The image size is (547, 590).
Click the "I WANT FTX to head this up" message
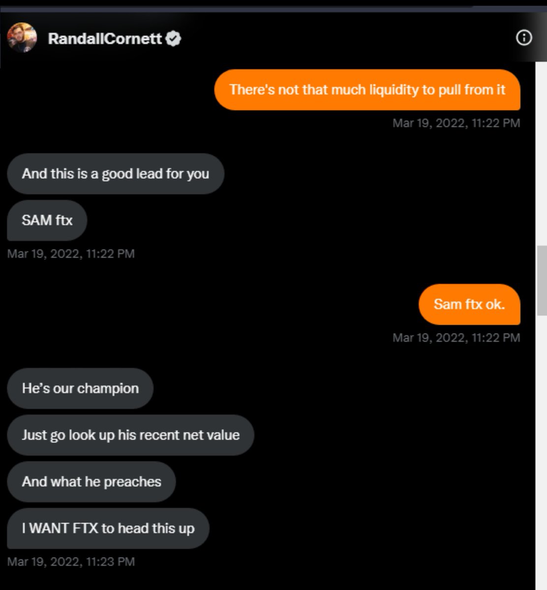108,529
